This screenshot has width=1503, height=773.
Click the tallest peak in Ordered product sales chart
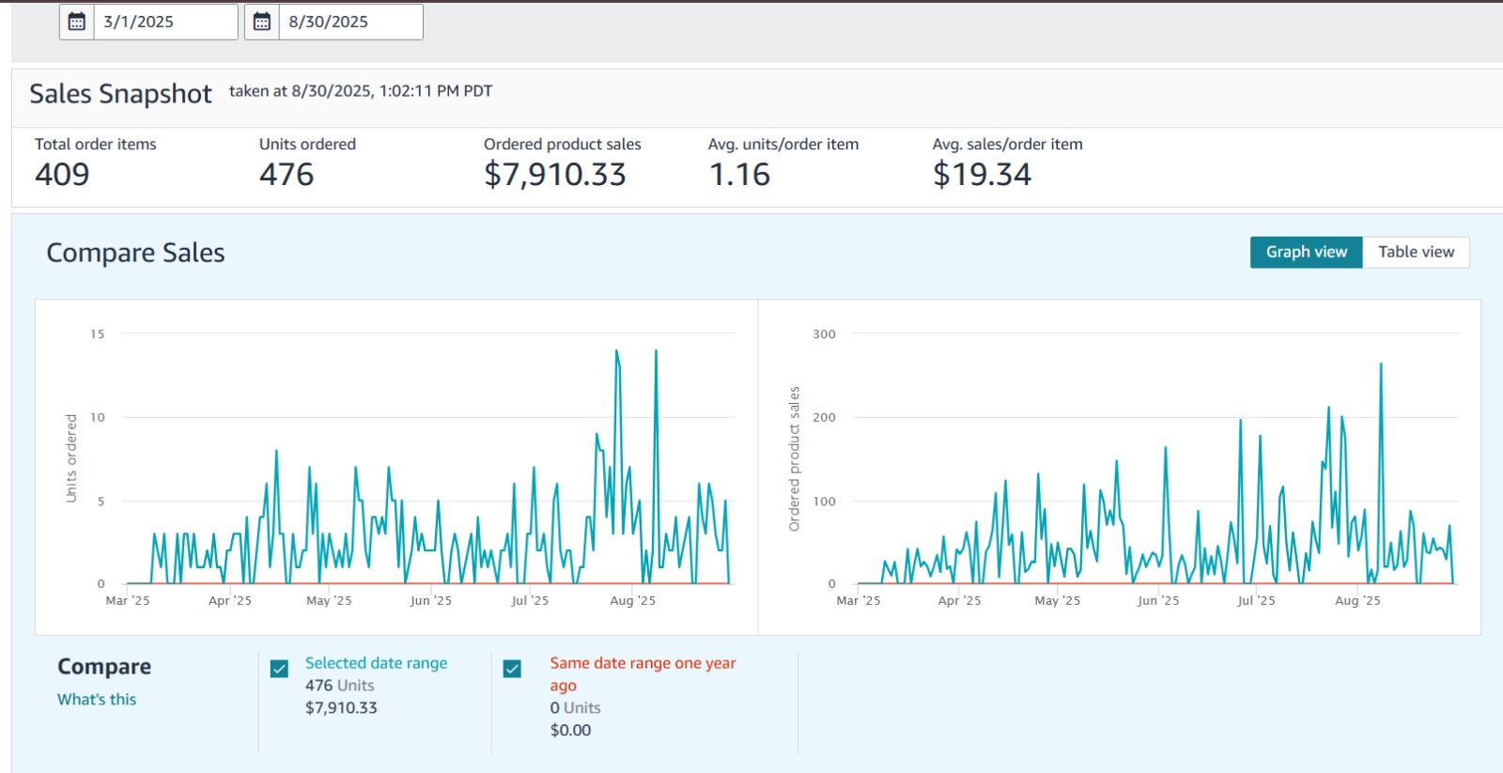pos(1380,364)
